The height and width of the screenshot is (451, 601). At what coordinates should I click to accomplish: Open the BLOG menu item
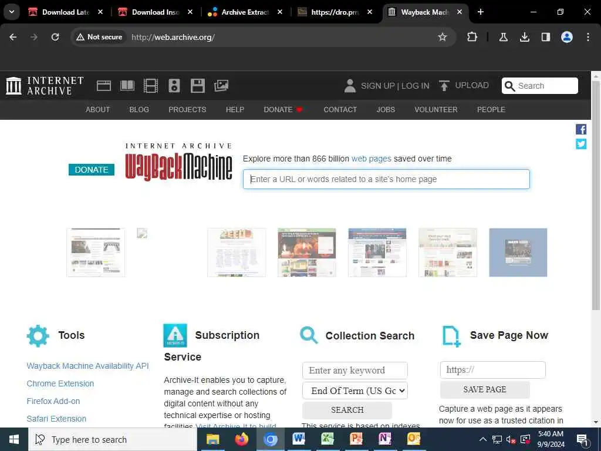pyautogui.click(x=139, y=110)
